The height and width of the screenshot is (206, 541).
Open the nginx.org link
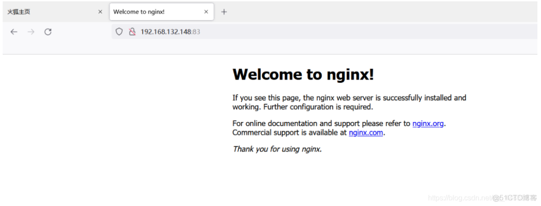point(428,123)
